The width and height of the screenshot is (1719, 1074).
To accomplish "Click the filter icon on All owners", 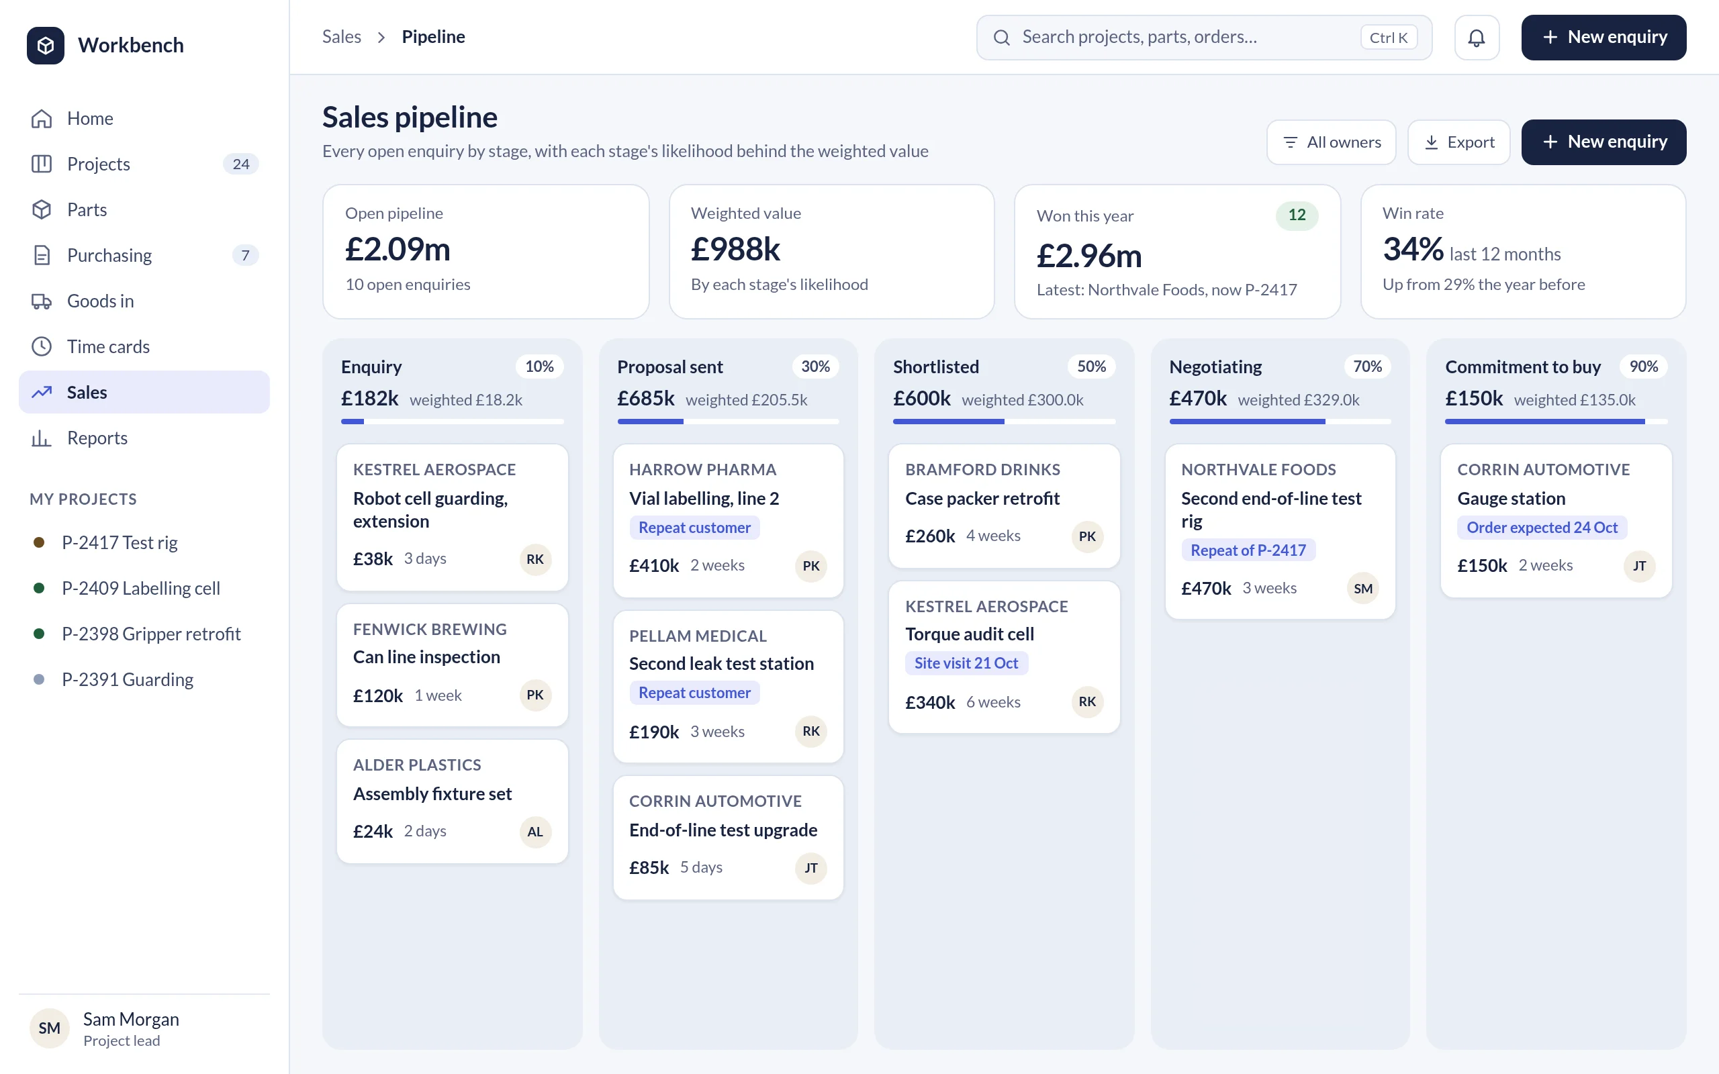I will 1290,143.
